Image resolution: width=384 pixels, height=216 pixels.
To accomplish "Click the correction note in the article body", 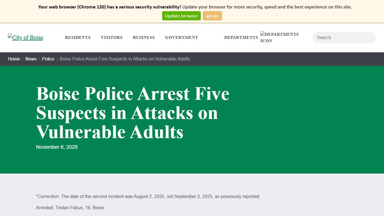I will pos(148,196).
